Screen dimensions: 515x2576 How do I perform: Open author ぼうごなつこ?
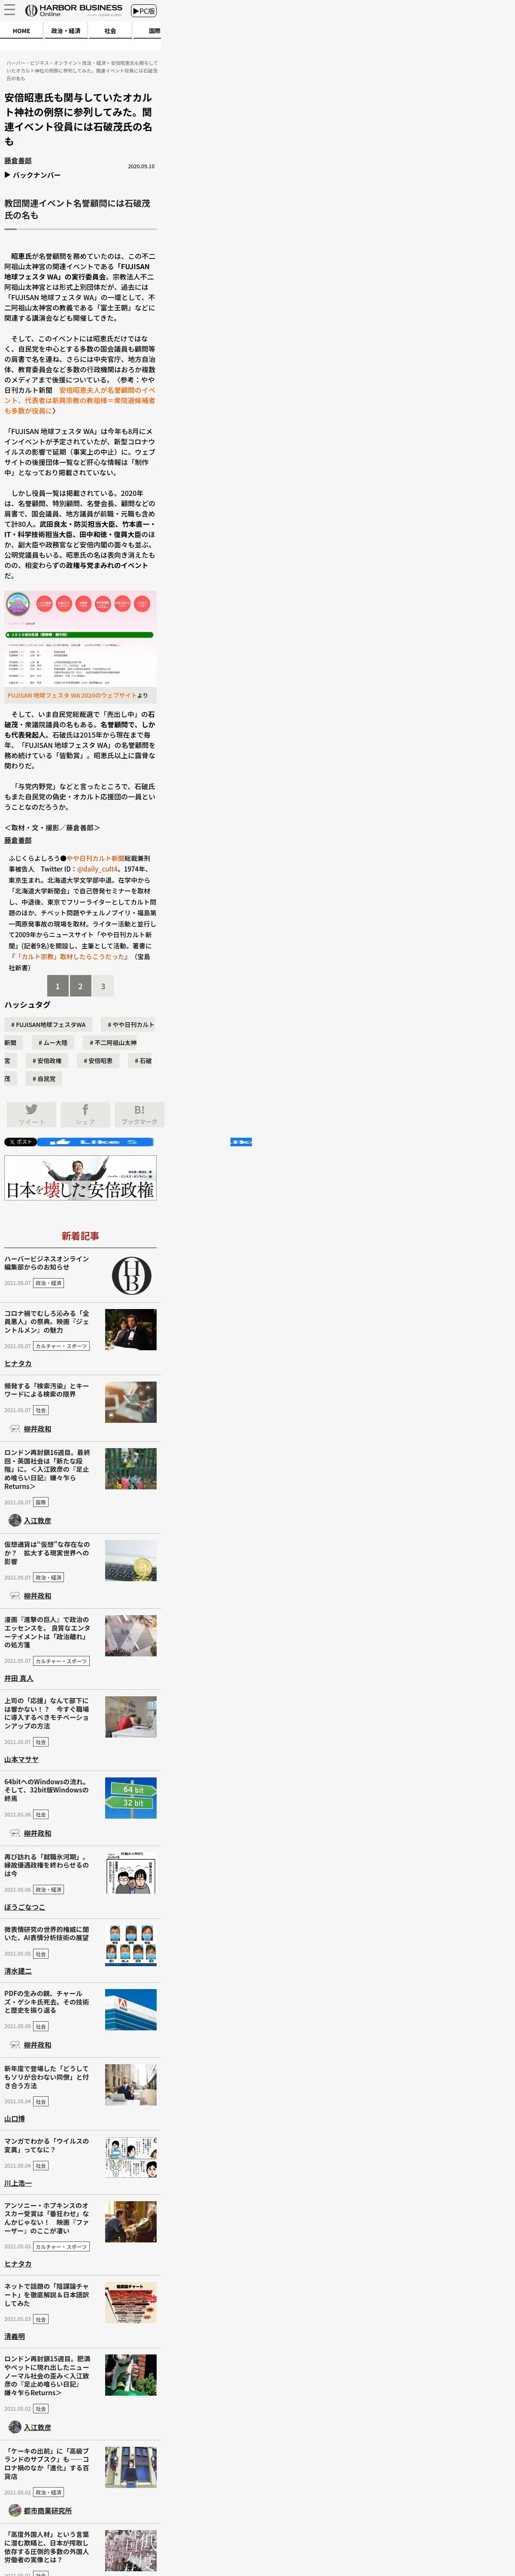25,1908
